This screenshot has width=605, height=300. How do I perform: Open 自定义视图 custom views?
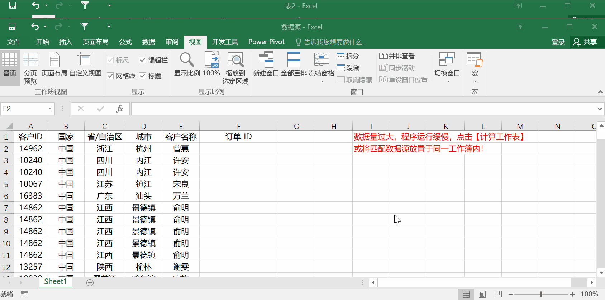coord(85,65)
